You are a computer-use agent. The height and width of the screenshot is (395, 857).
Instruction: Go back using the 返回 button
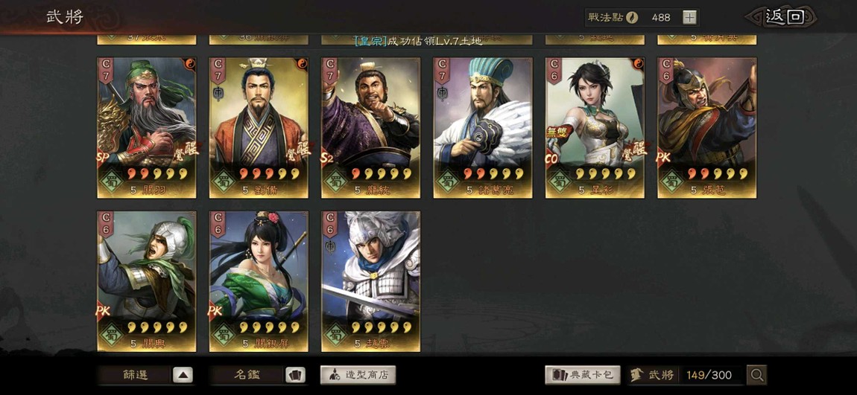pyautogui.click(x=784, y=17)
